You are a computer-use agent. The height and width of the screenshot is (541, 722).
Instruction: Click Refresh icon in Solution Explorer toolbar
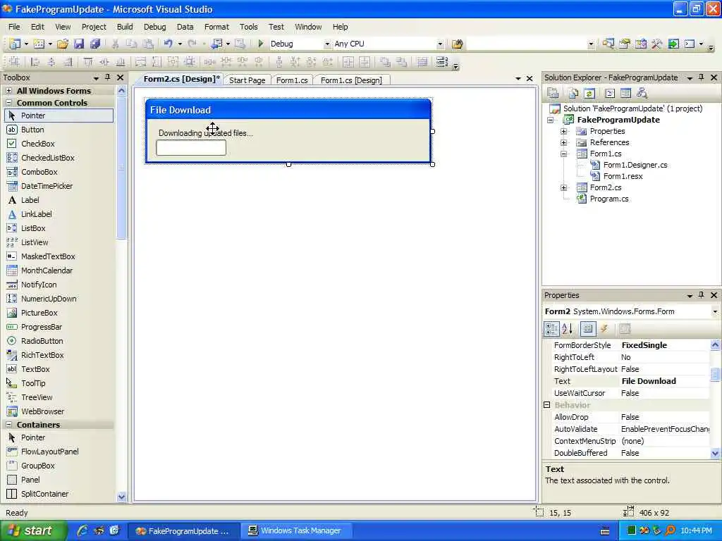coord(589,94)
